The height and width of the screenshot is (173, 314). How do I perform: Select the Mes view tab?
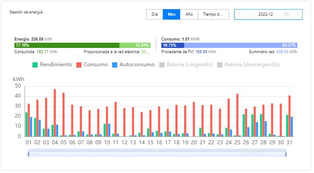(171, 14)
